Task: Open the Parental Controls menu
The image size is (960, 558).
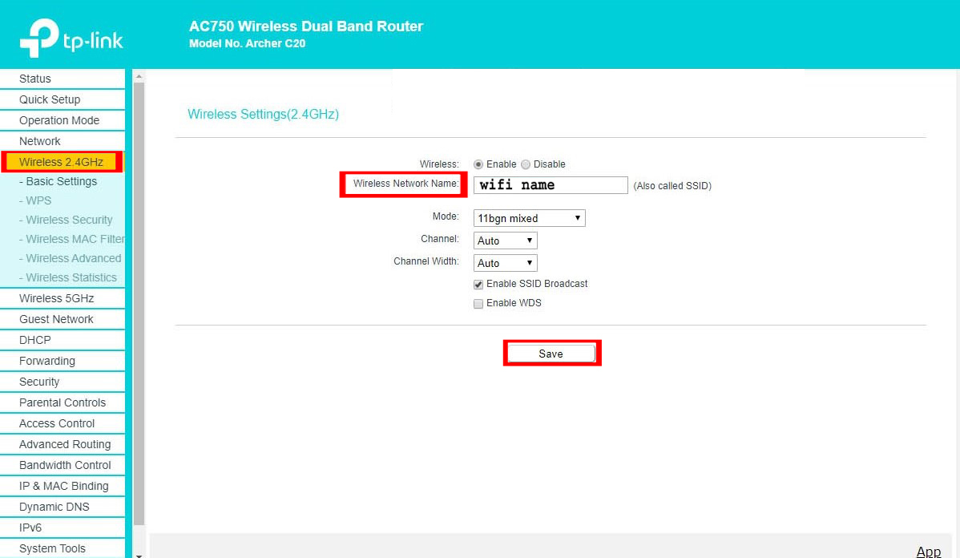Action: click(63, 402)
